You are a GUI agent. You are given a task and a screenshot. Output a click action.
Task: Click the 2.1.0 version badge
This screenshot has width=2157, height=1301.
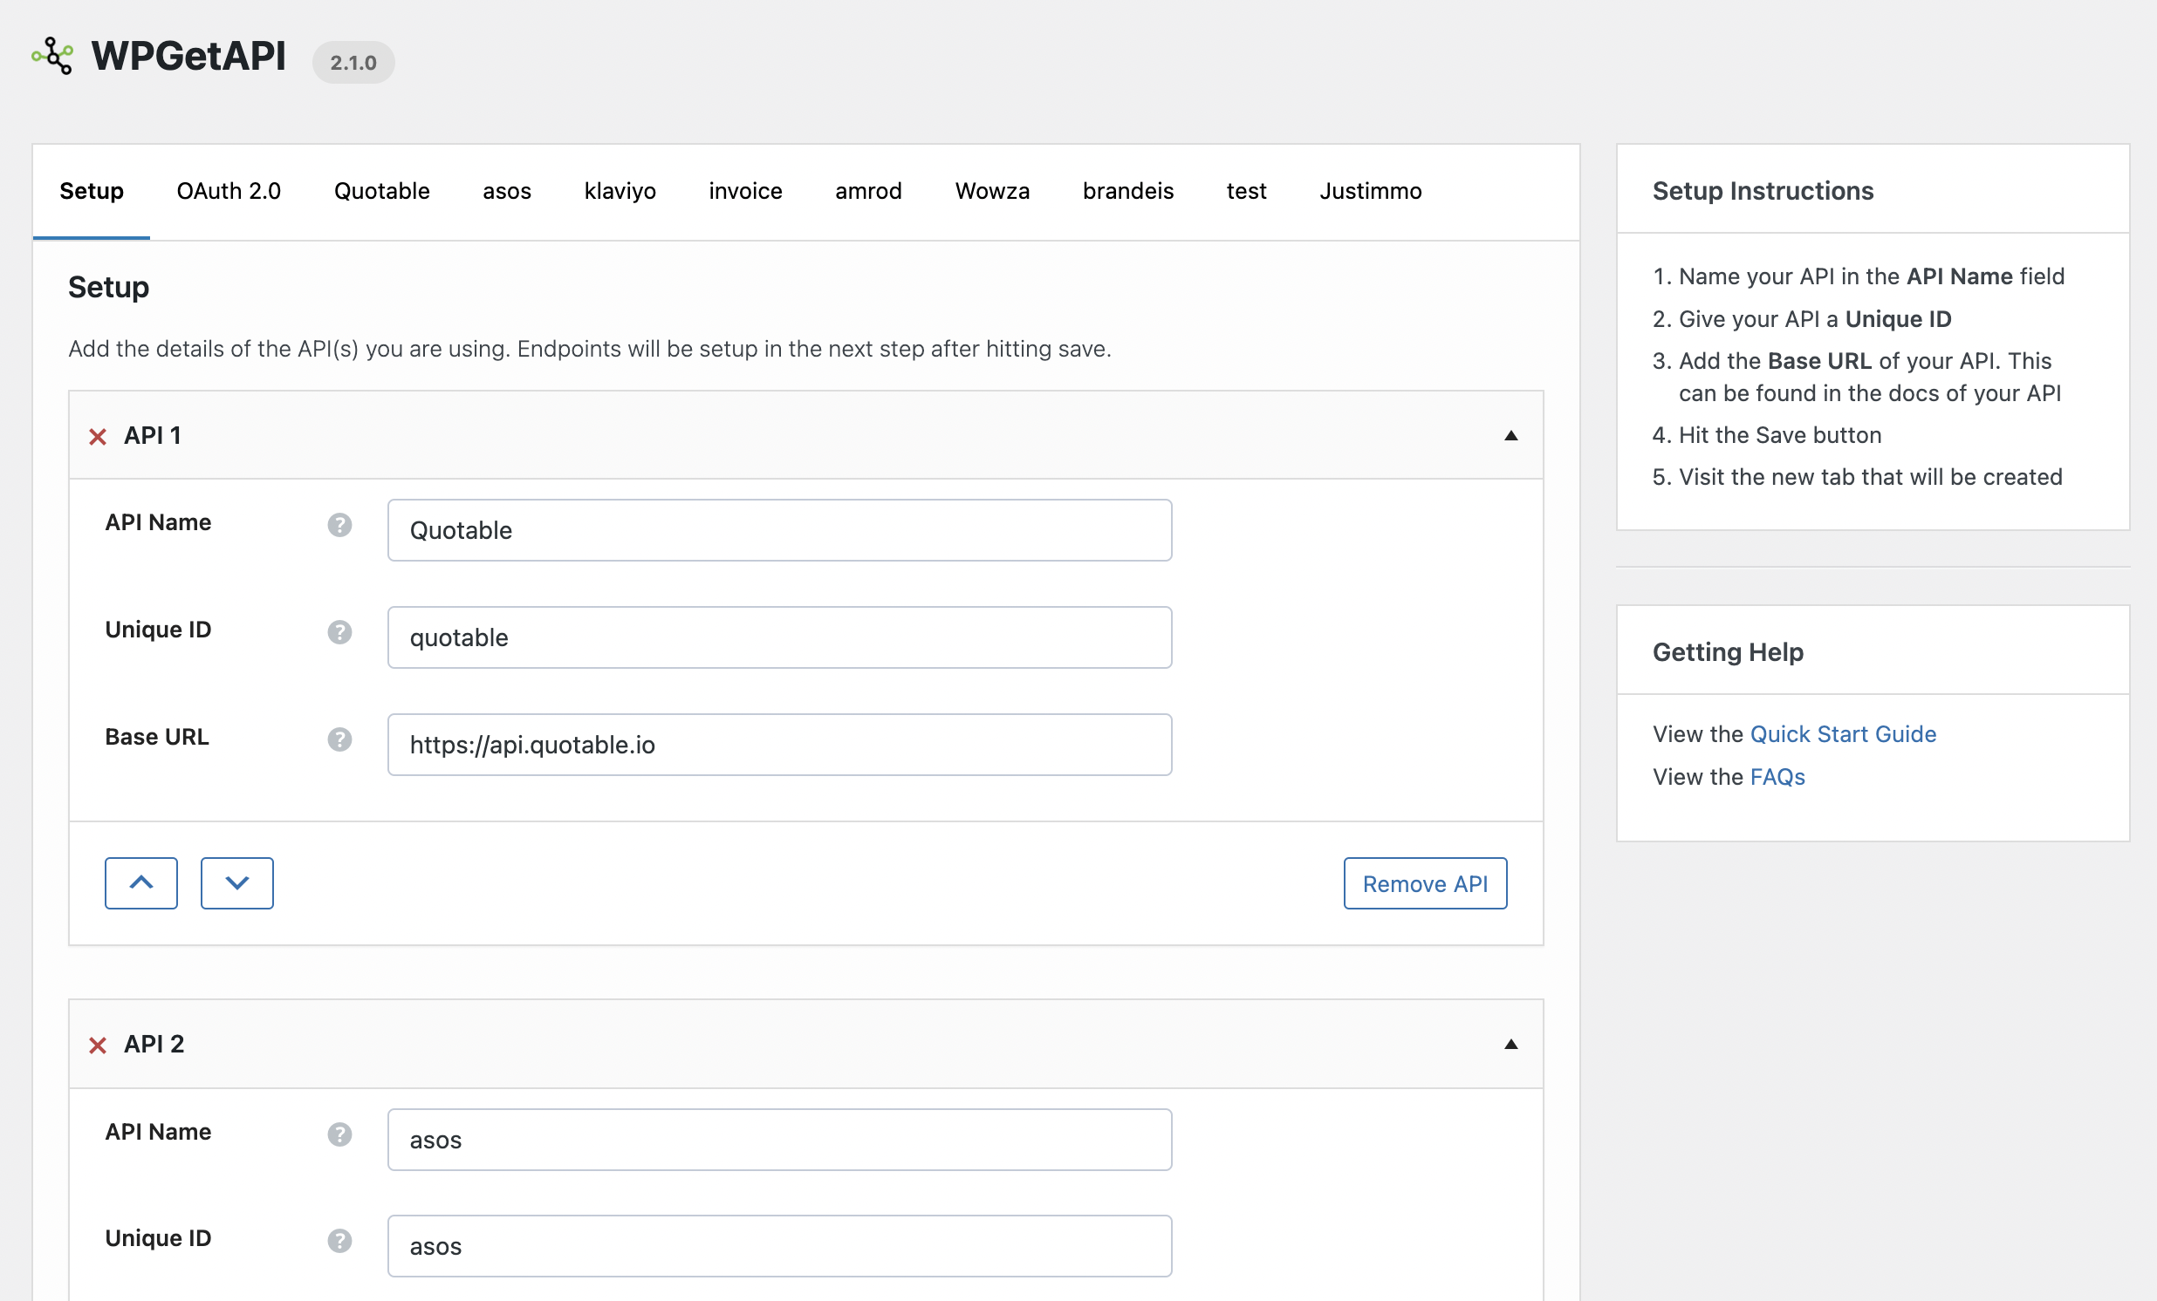pyautogui.click(x=353, y=62)
